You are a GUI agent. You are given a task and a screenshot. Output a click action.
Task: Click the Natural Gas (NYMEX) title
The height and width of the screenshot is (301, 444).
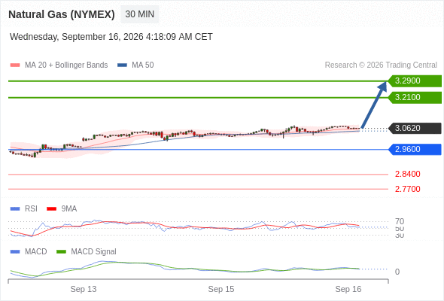coord(62,14)
